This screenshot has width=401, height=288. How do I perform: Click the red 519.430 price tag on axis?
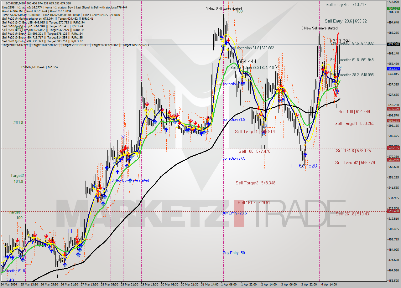pos(393,211)
